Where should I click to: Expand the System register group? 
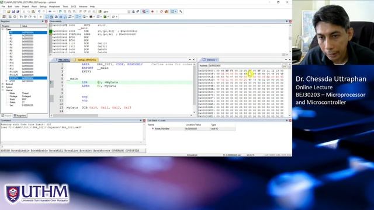[3, 87]
